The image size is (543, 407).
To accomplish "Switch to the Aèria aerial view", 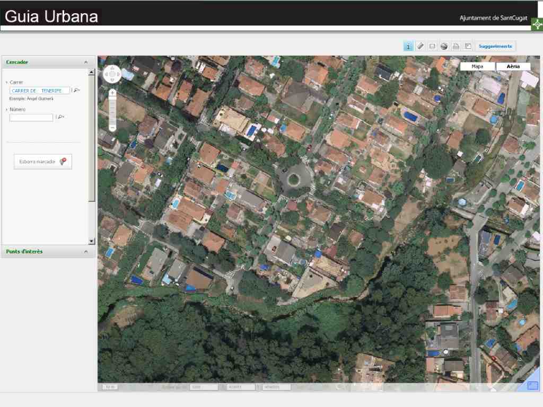I will [x=513, y=66].
